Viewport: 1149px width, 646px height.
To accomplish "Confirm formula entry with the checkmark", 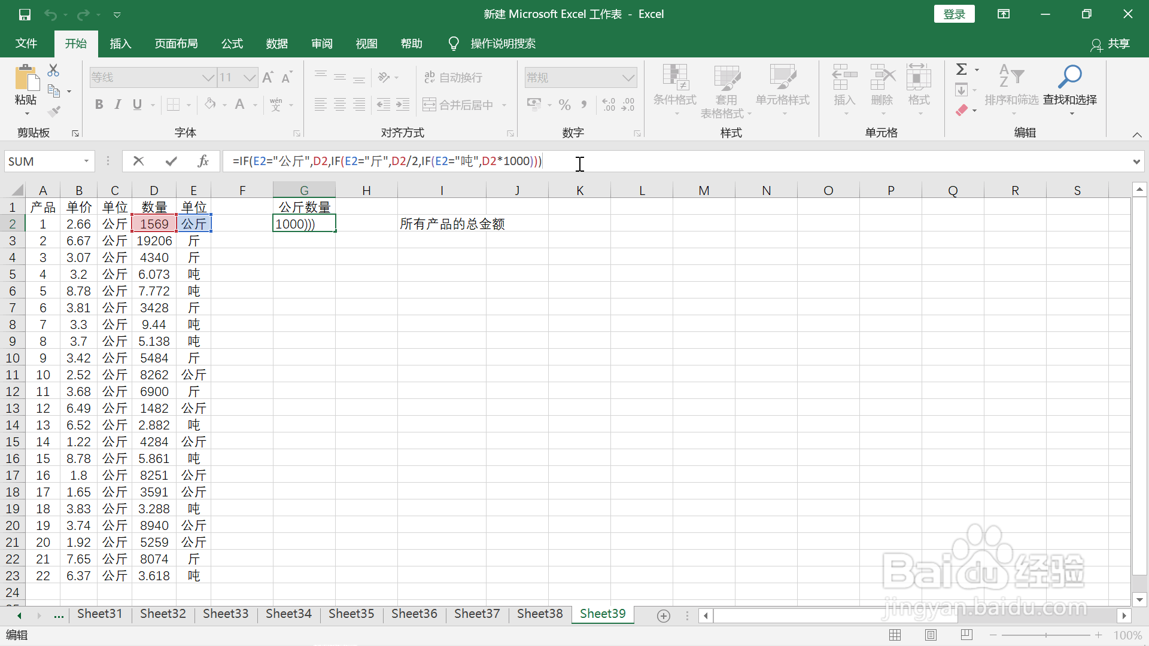I will pyautogui.click(x=171, y=161).
